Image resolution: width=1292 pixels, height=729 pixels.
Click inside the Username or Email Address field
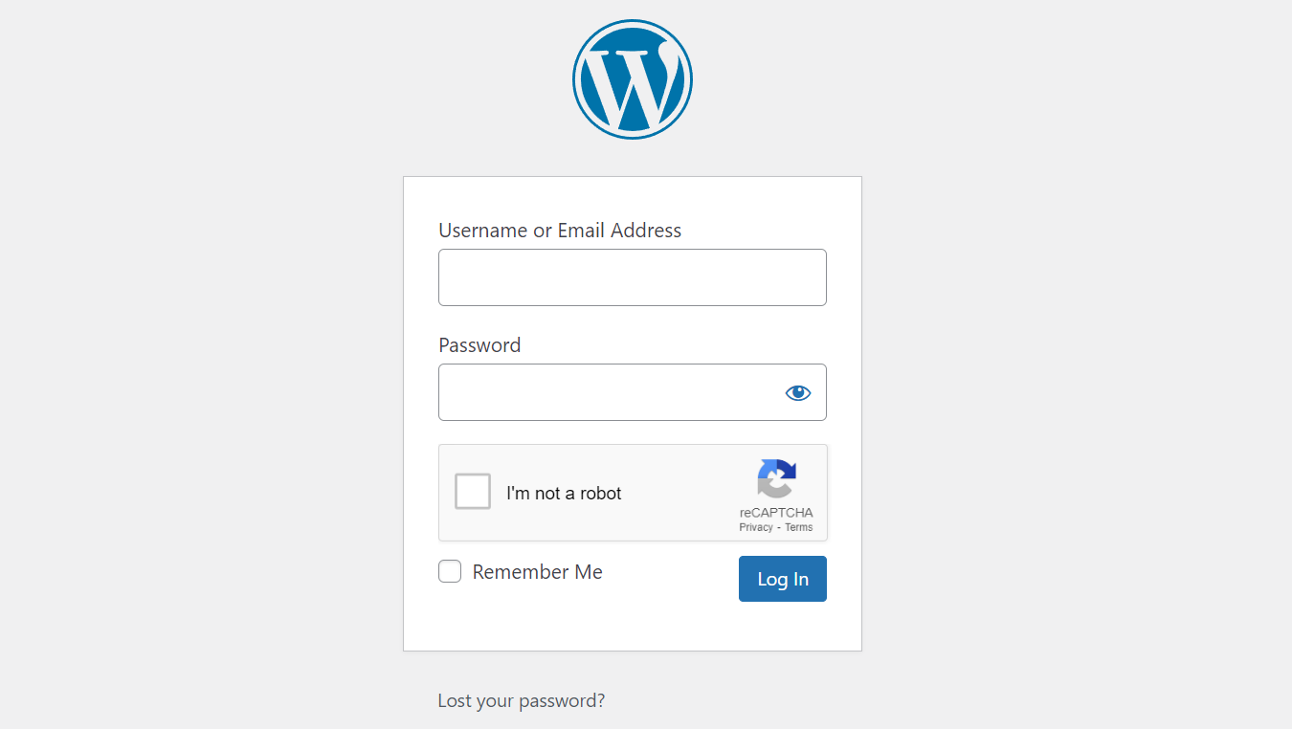[632, 276]
